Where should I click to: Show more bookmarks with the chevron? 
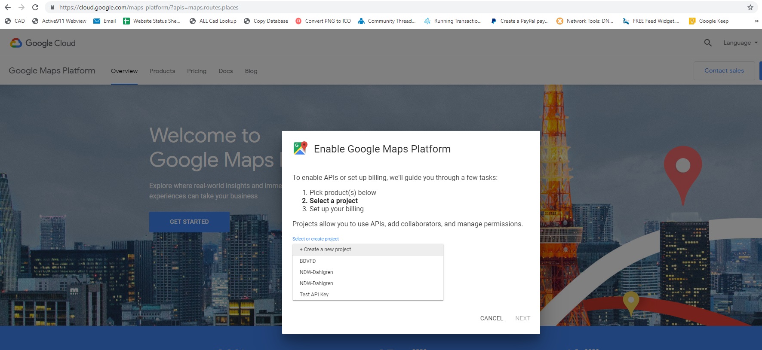[756, 21]
